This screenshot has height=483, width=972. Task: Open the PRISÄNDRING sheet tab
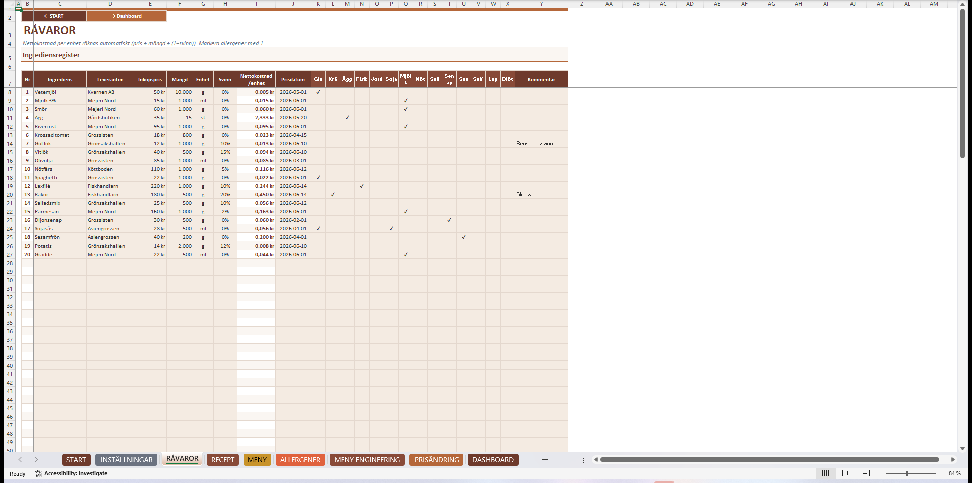[x=437, y=460]
